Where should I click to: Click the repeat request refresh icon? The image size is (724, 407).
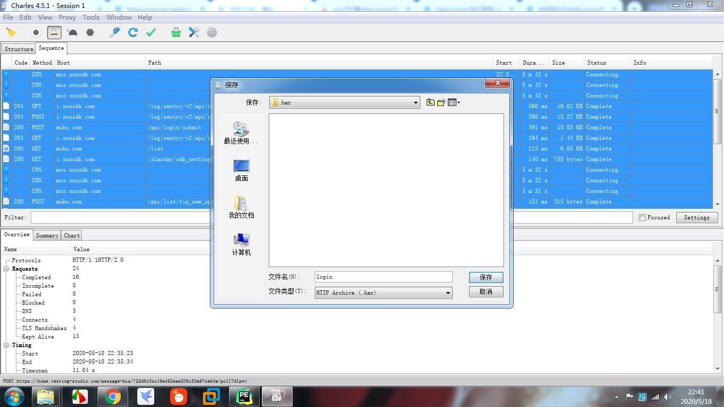(133, 32)
